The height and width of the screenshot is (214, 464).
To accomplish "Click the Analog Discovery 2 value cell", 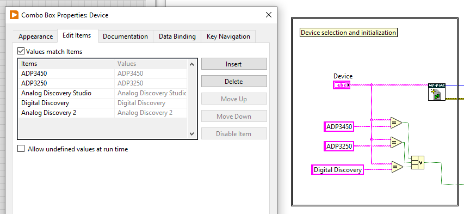I will (x=151, y=113).
